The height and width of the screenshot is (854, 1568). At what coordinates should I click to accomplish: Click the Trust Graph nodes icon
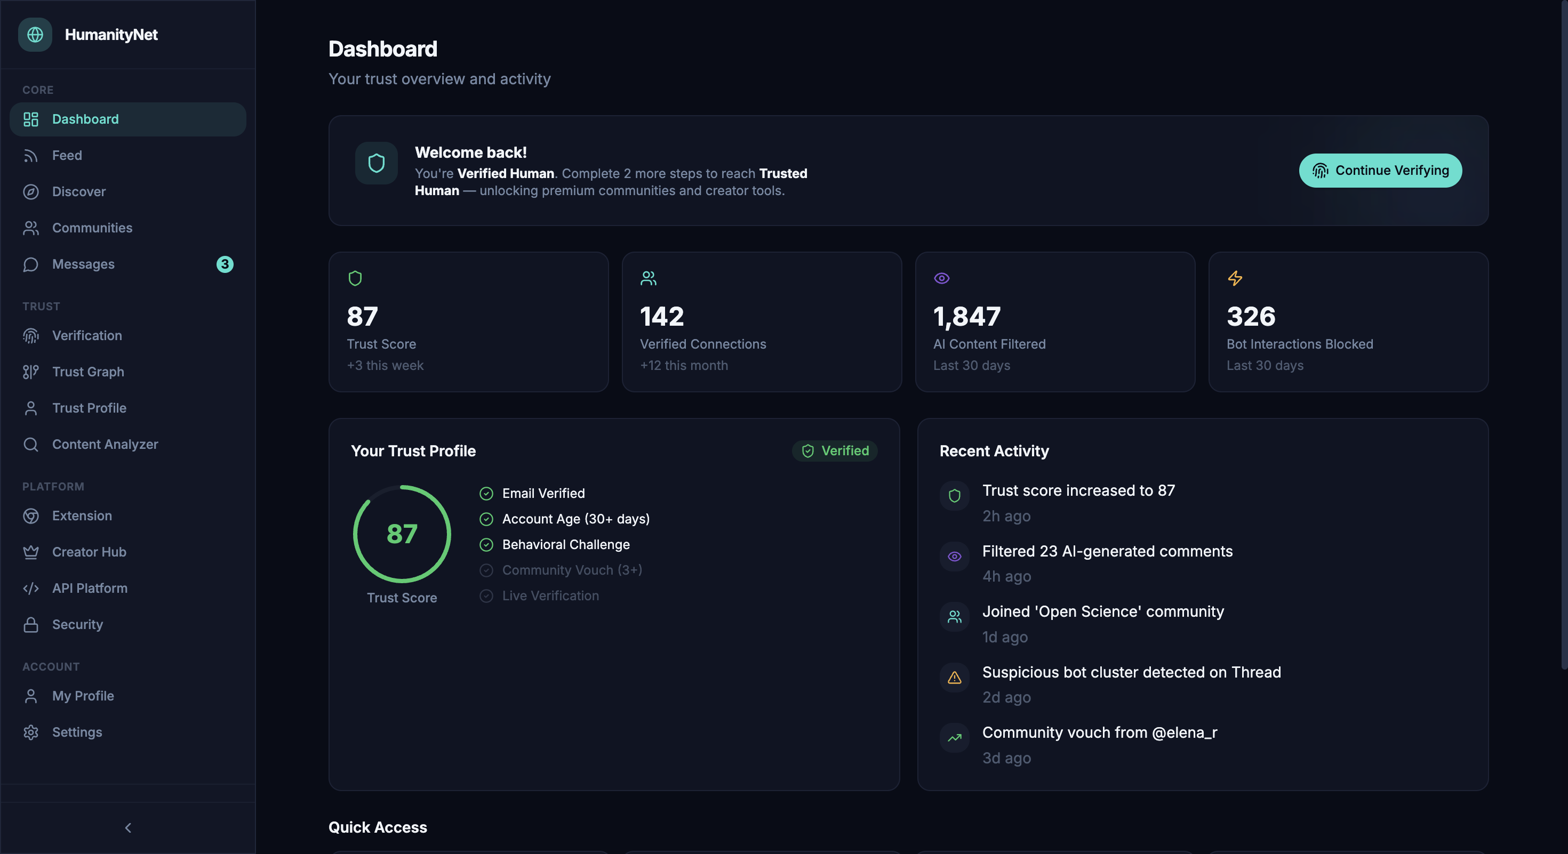coord(31,372)
